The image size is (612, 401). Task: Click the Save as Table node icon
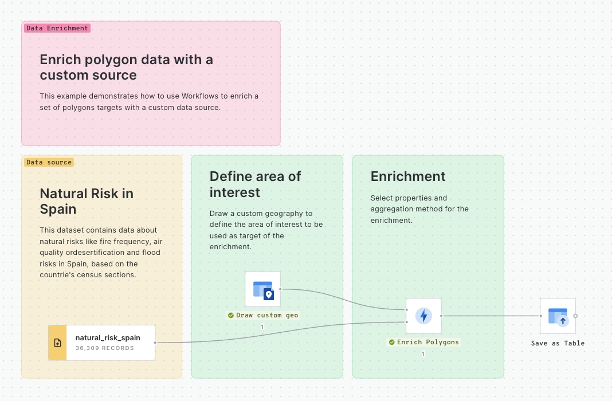pos(558,316)
